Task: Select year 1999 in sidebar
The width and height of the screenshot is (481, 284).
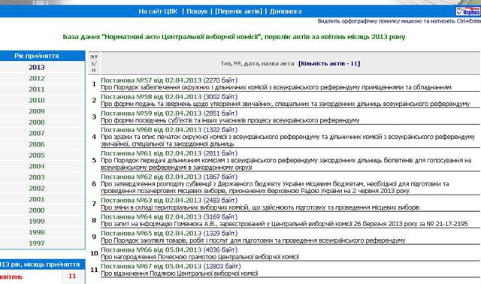Action: click(x=37, y=222)
